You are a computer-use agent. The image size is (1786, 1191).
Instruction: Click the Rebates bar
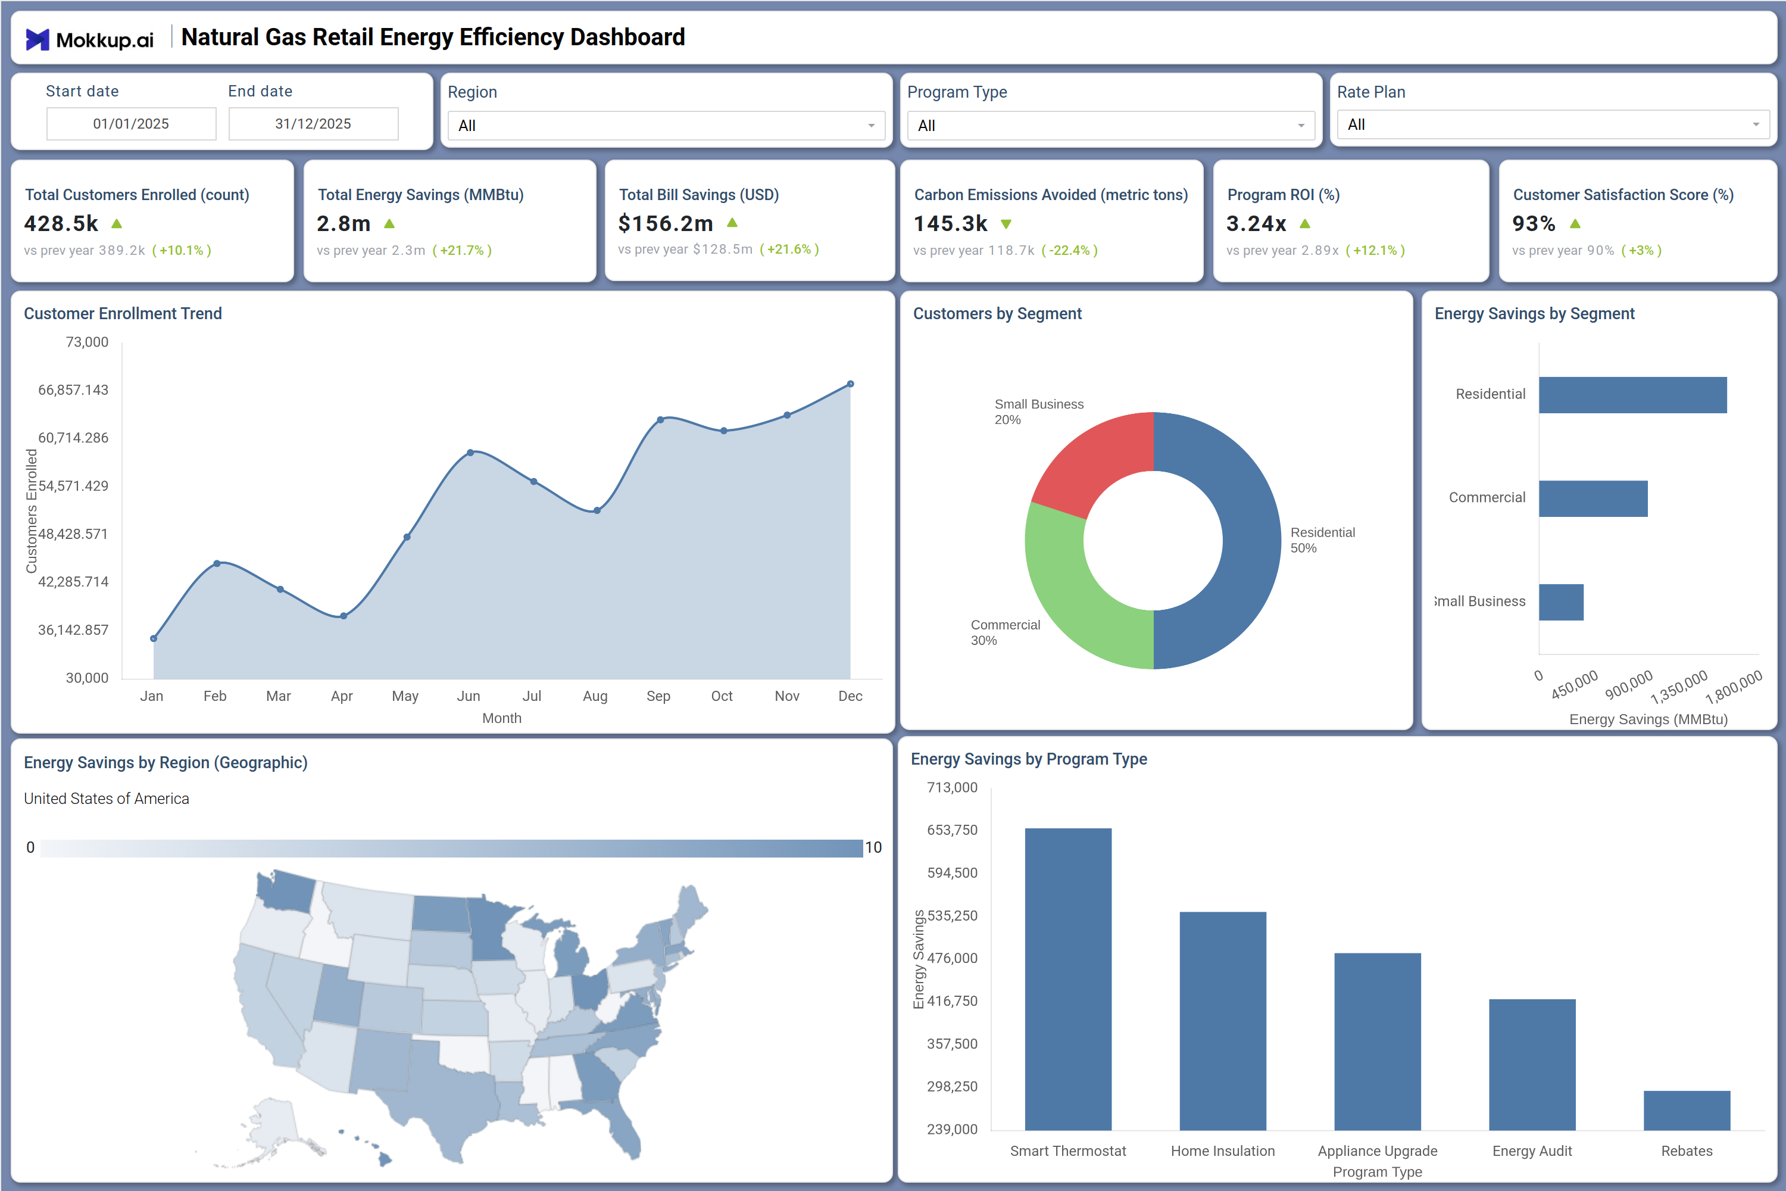[1687, 1111]
